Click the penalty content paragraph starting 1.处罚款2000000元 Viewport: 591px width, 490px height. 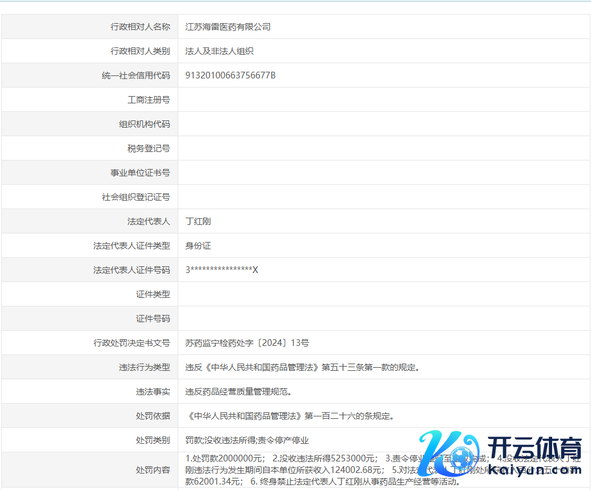coord(304,470)
